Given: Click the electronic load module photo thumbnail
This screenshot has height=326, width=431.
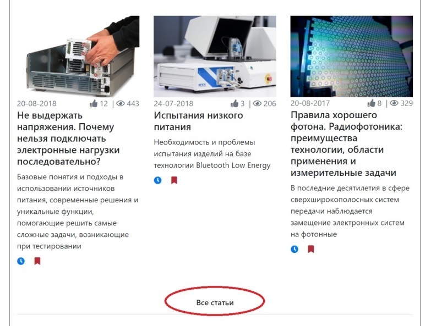Looking at the screenshot, I should coord(78,56).
